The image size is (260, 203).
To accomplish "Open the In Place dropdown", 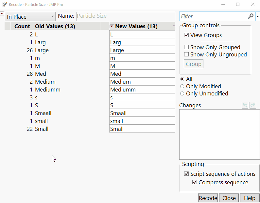I will pos(30,16).
